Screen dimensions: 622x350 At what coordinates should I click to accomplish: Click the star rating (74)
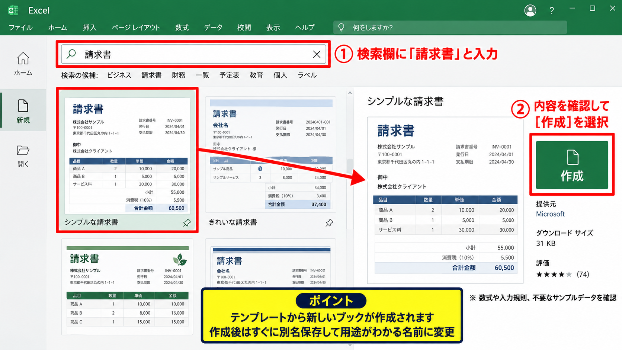pos(562,274)
